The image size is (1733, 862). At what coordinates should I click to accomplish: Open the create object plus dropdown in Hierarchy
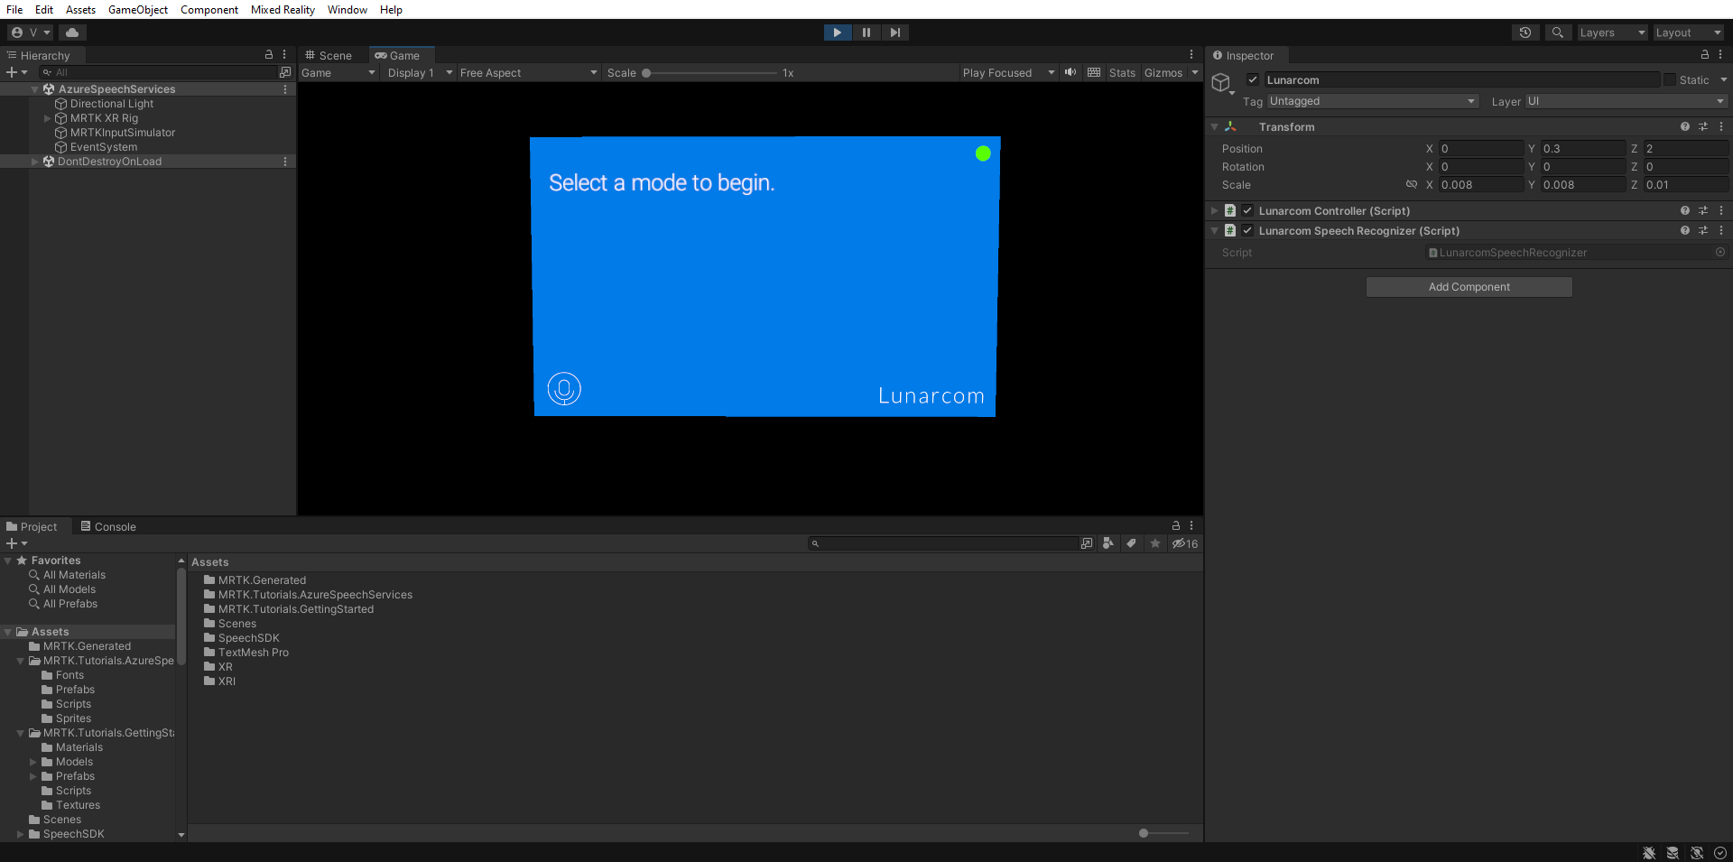pos(17,72)
